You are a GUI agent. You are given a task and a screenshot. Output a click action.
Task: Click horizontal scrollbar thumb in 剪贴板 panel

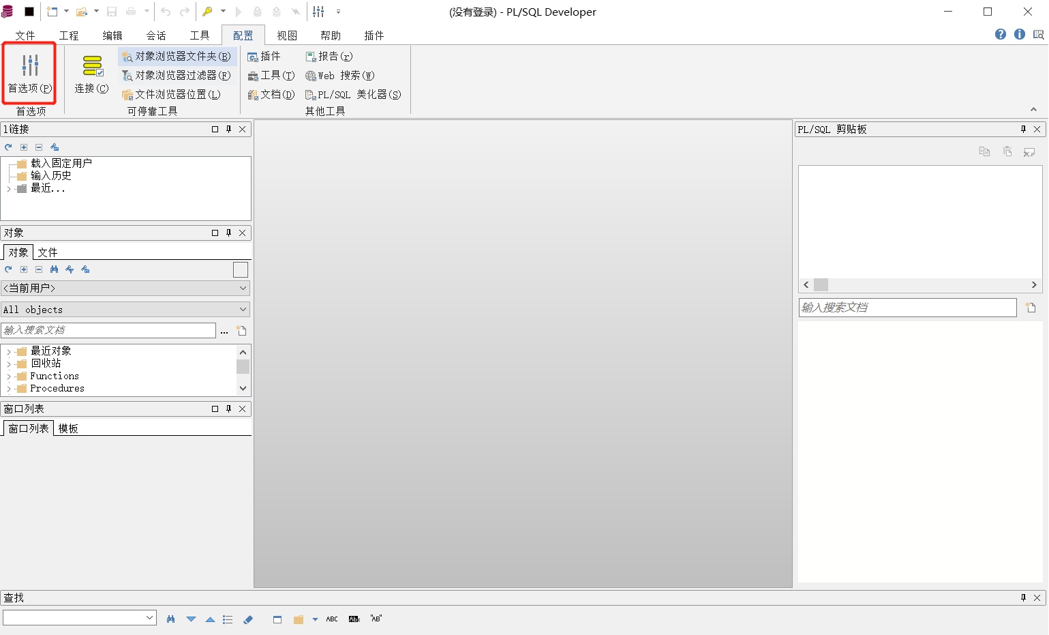(821, 285)
